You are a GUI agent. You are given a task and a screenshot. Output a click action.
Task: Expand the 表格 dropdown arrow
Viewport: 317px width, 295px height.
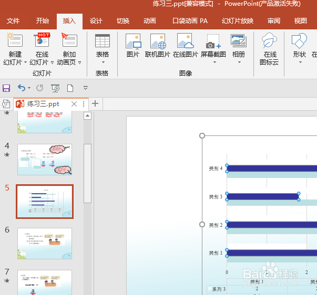tap(104, 62)
